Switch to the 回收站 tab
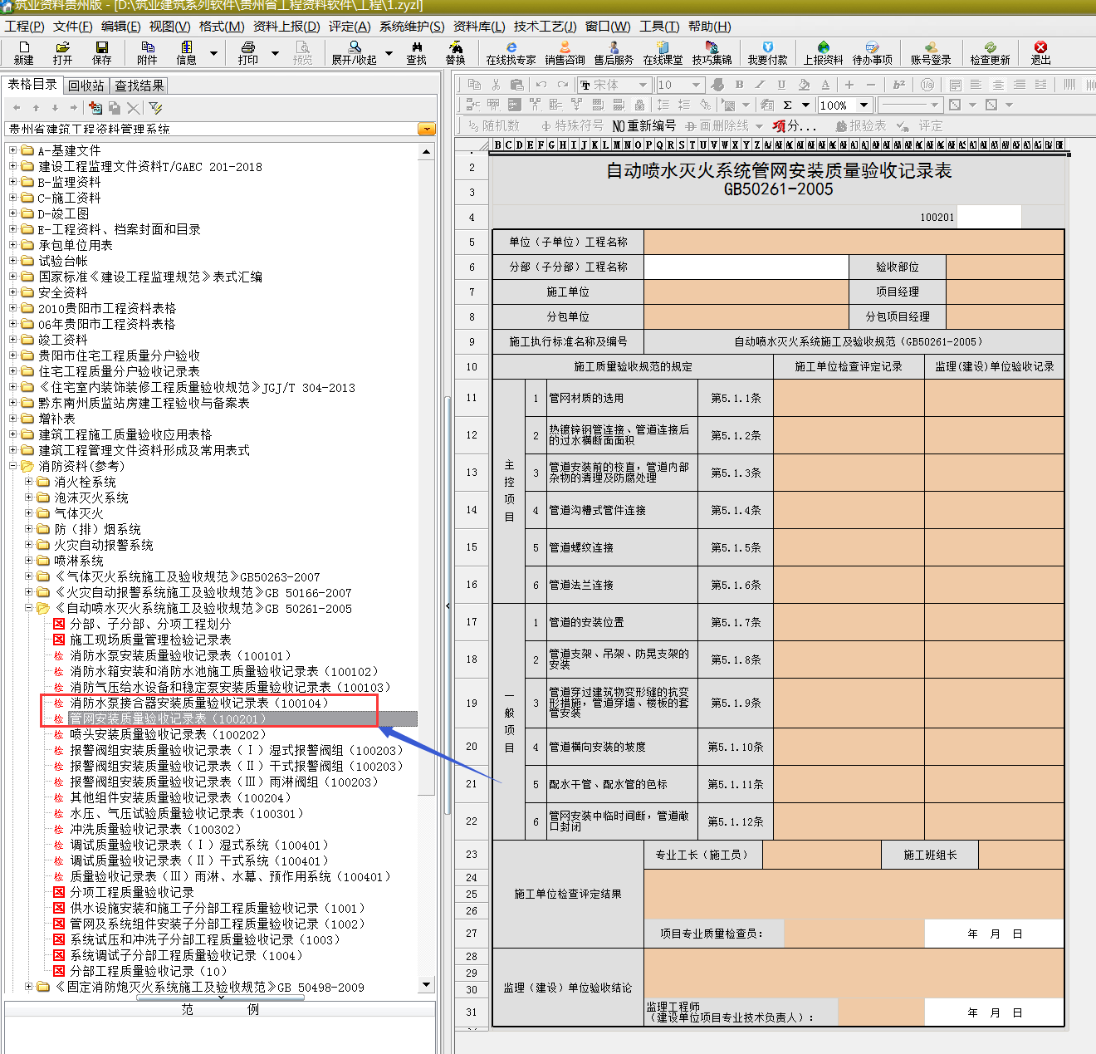The image size is (1096, 1054). [86, 86]
